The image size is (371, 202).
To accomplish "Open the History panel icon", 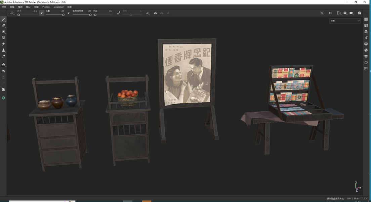I will tap(366, 63).
